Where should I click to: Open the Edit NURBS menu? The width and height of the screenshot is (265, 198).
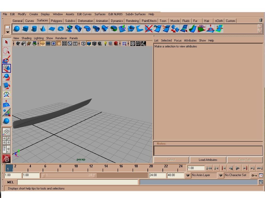point(115,14)
